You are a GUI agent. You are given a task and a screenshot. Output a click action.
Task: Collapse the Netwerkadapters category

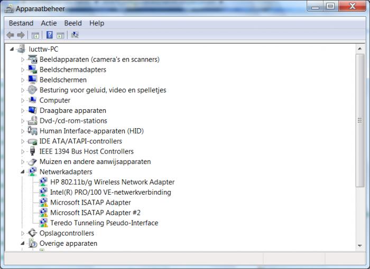(x=22, y=172)
